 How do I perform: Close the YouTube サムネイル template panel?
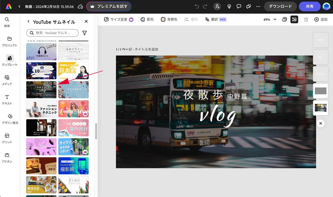[86, 22]
